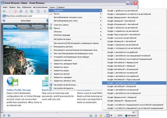Click the full-screen window toolbar icon

pyautogui.click(x=38, y=11)
